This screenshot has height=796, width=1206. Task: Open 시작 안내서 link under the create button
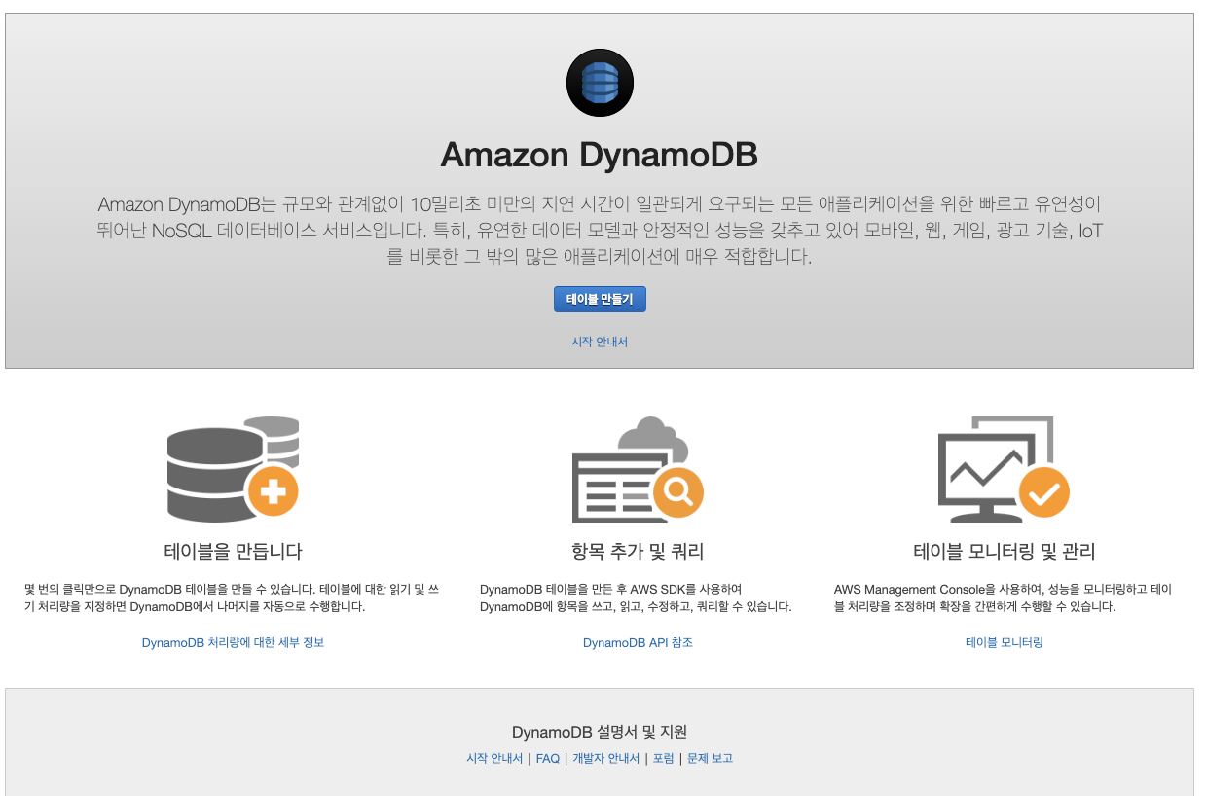(600, 343)
